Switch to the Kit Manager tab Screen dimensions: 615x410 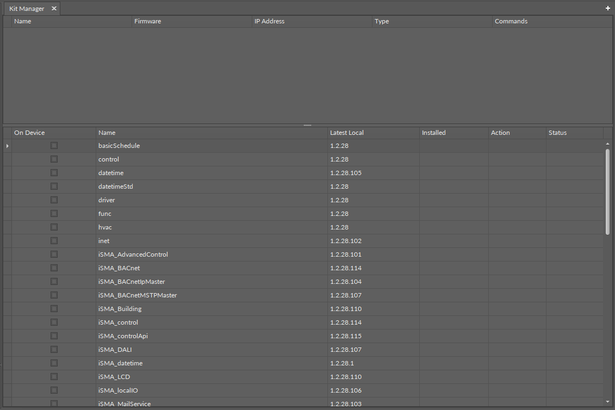(27, 9)
